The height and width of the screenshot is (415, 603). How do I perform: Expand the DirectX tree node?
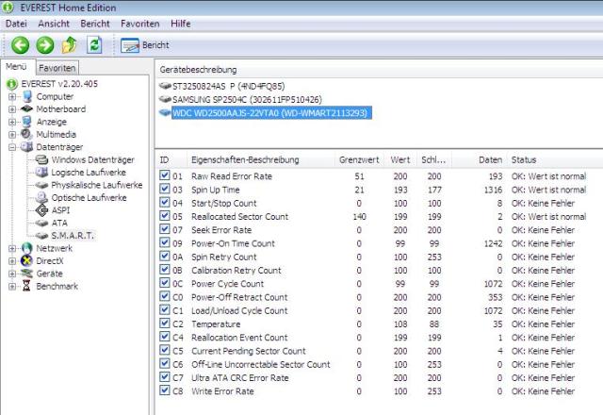coord(12,261)
